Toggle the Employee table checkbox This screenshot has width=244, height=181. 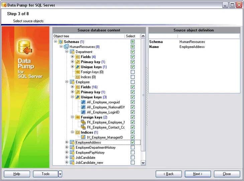(x=133, y=82)
